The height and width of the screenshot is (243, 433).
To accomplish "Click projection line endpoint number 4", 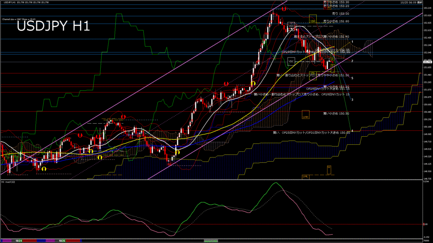I will (352, 131).
